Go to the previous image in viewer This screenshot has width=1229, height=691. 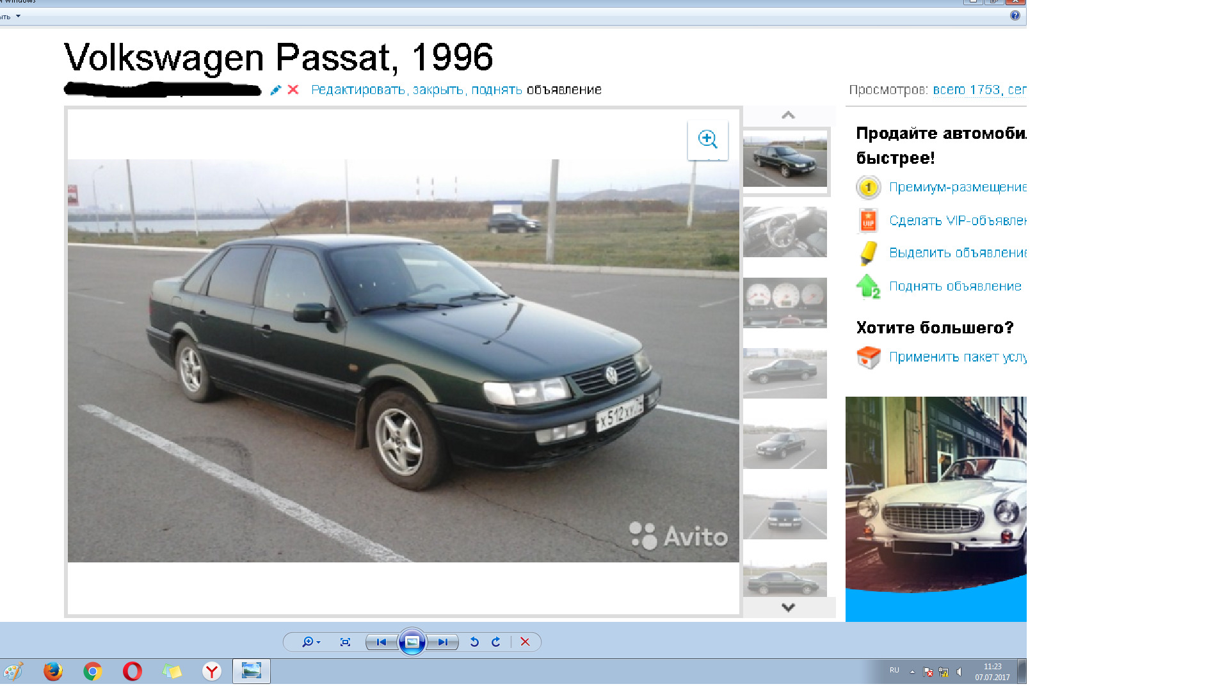click(x=381, y=642)
